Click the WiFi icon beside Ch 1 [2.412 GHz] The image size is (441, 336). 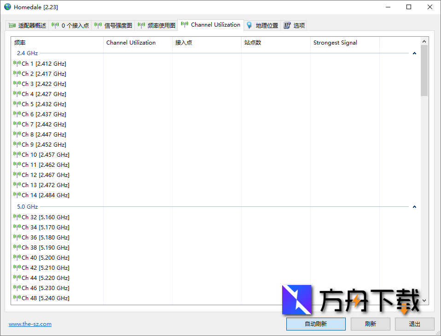[x=16, y=63]
